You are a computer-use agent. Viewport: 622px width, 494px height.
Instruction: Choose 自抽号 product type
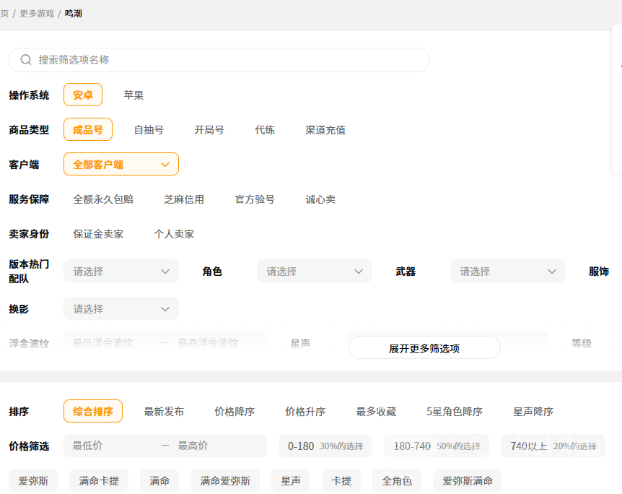pyautogui.click(x=149, y=130)
